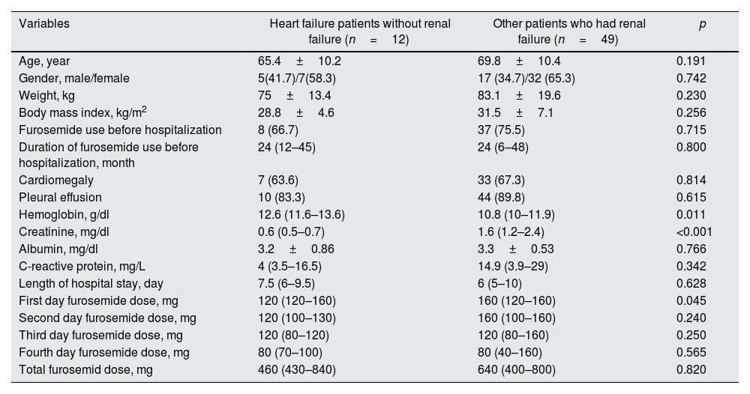Viewport: 750px width, 394px height.
Task: Select the "Age, year" row label
Action: [44, 61]
